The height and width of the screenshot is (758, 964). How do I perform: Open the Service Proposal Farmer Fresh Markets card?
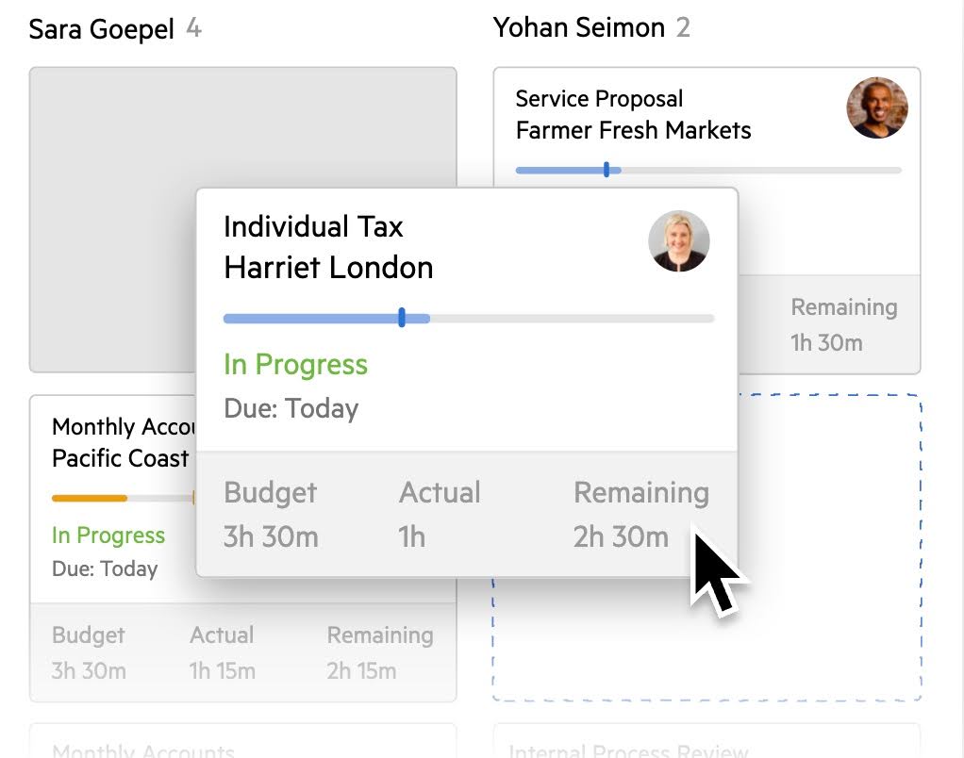click(632, 114)
